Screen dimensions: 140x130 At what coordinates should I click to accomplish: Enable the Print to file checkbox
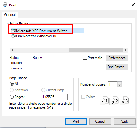pos(85,58)
